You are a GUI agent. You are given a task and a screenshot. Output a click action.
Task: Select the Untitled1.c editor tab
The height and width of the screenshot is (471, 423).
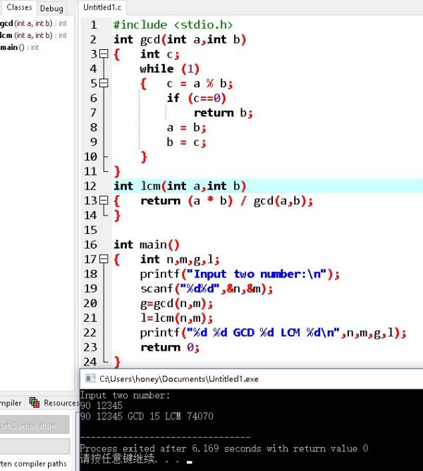click(x=103, y=8)
